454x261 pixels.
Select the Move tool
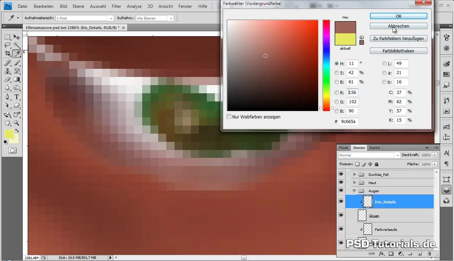tap(17, 37)
